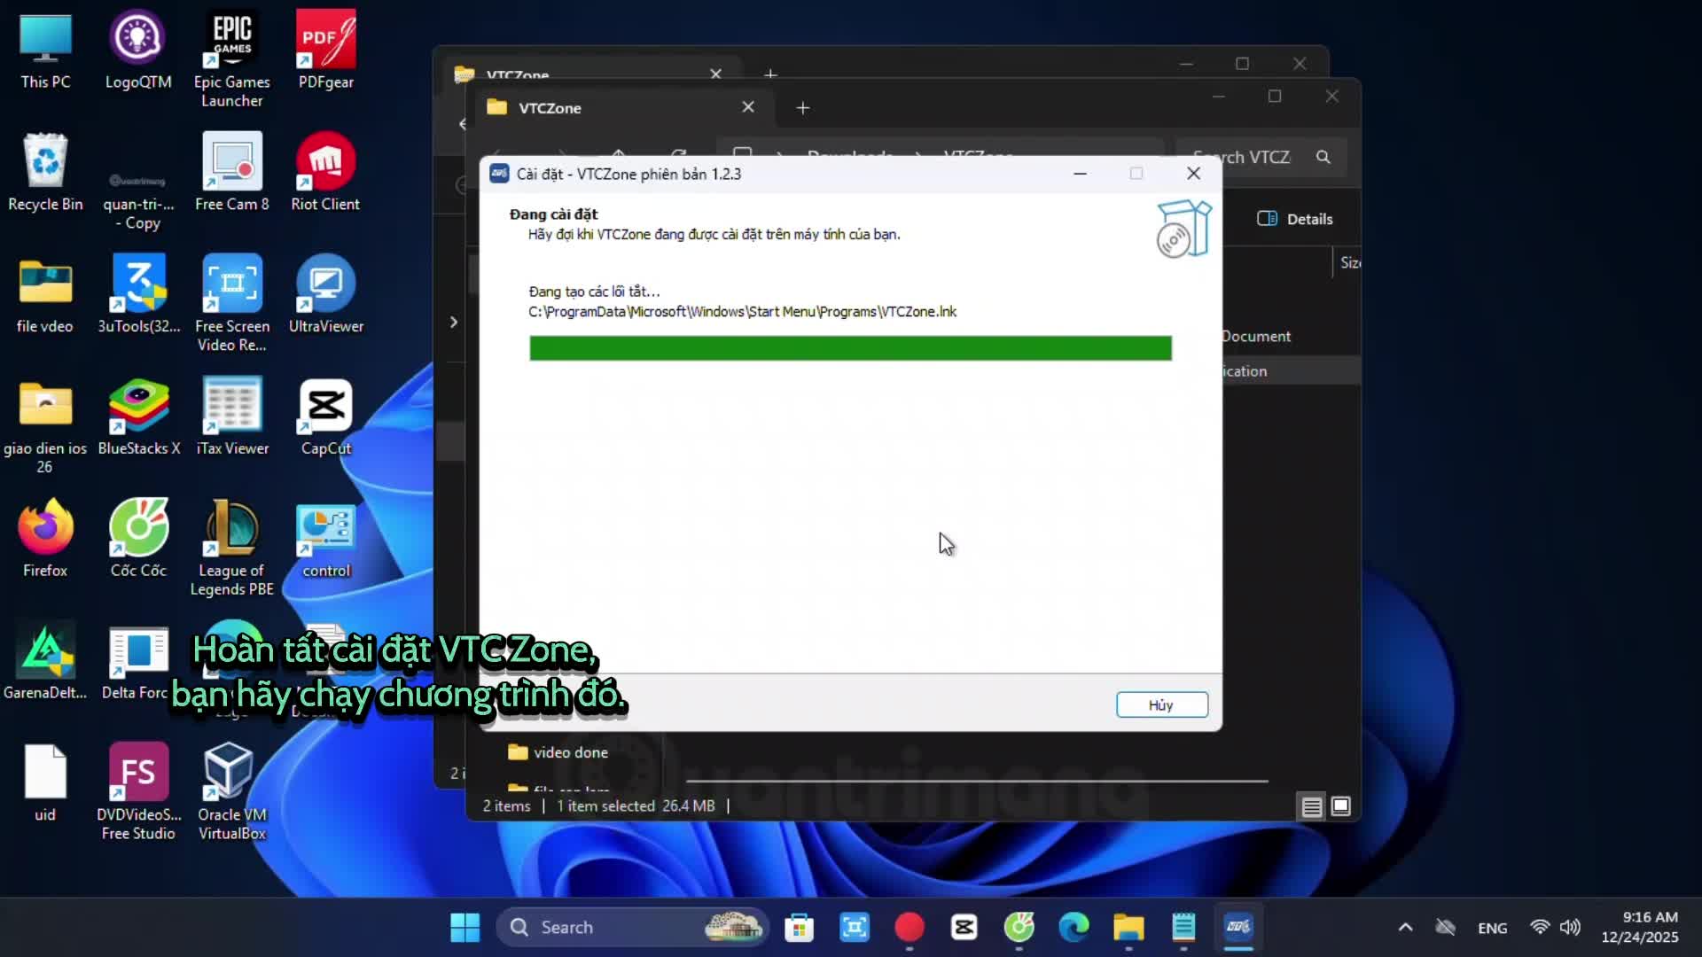Launch Cốc Cốc browser from desktop
1702x957 pixels.
[138, 539]
